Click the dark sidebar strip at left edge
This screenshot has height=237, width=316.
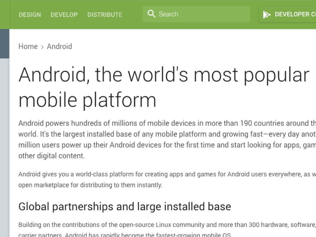[x=5, y=44]
